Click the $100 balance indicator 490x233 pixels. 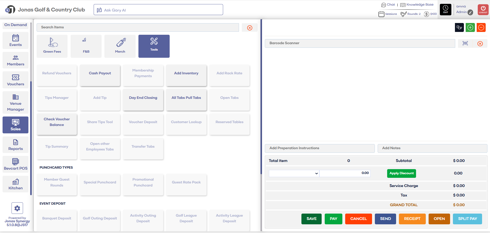click(430, 14)
